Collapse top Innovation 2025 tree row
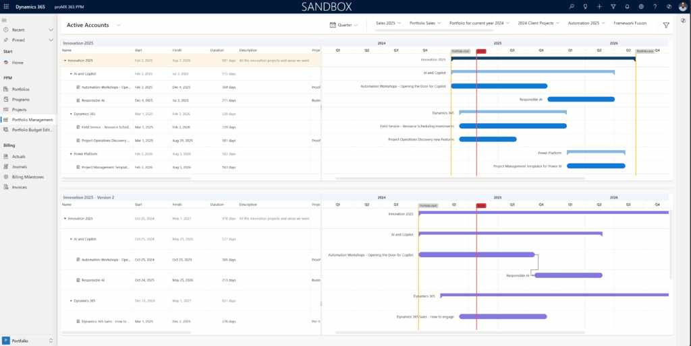This screenshot has height=346, width=691. 65,60
